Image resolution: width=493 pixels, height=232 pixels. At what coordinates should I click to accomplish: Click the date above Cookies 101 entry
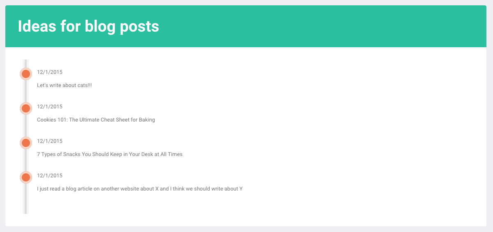(50, 107)
